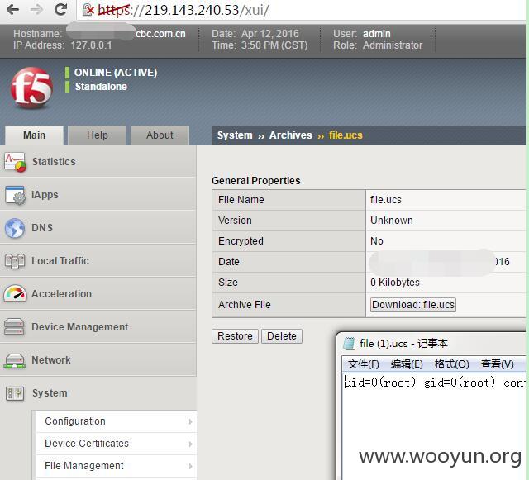This screenshot has width=529, height=480.
Task: Expand the File Management submenu arrow
Action: 190,466
